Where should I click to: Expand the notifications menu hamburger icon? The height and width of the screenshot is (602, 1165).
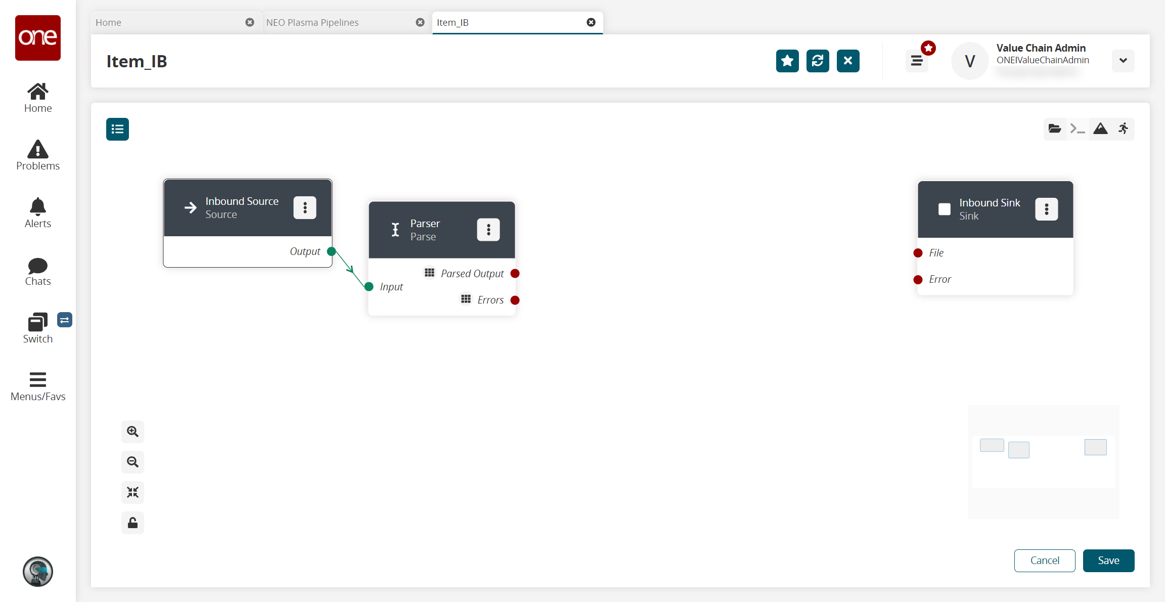pyautogui.click(x=918, y=61)
